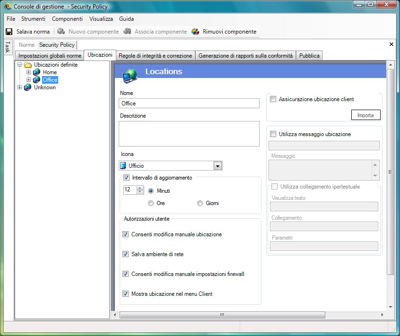
Task: Click the Ubicazioni definite folder icon
Action: coord(28,65)
